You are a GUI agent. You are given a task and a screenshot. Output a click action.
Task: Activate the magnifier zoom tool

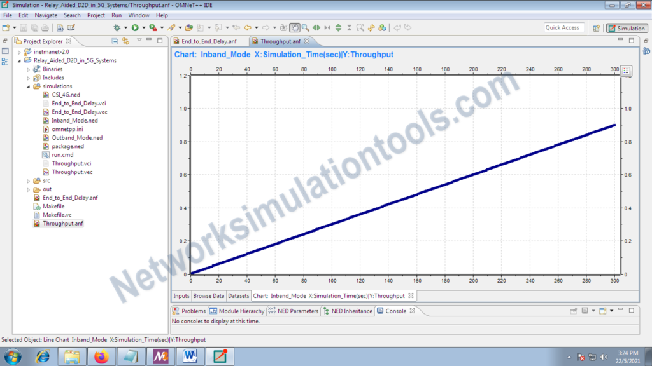[x=305, y=27]
